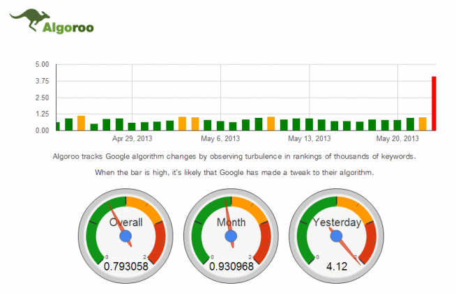Click the 'Month' gauge label
The width and height of the screenshot is (456, 295).
click(x=231, y=222)
